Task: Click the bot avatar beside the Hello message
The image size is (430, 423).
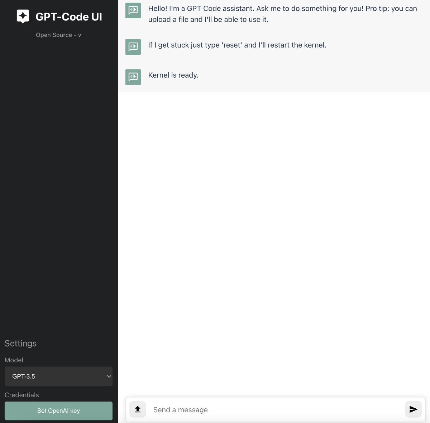Action: (x=133, y=10)
